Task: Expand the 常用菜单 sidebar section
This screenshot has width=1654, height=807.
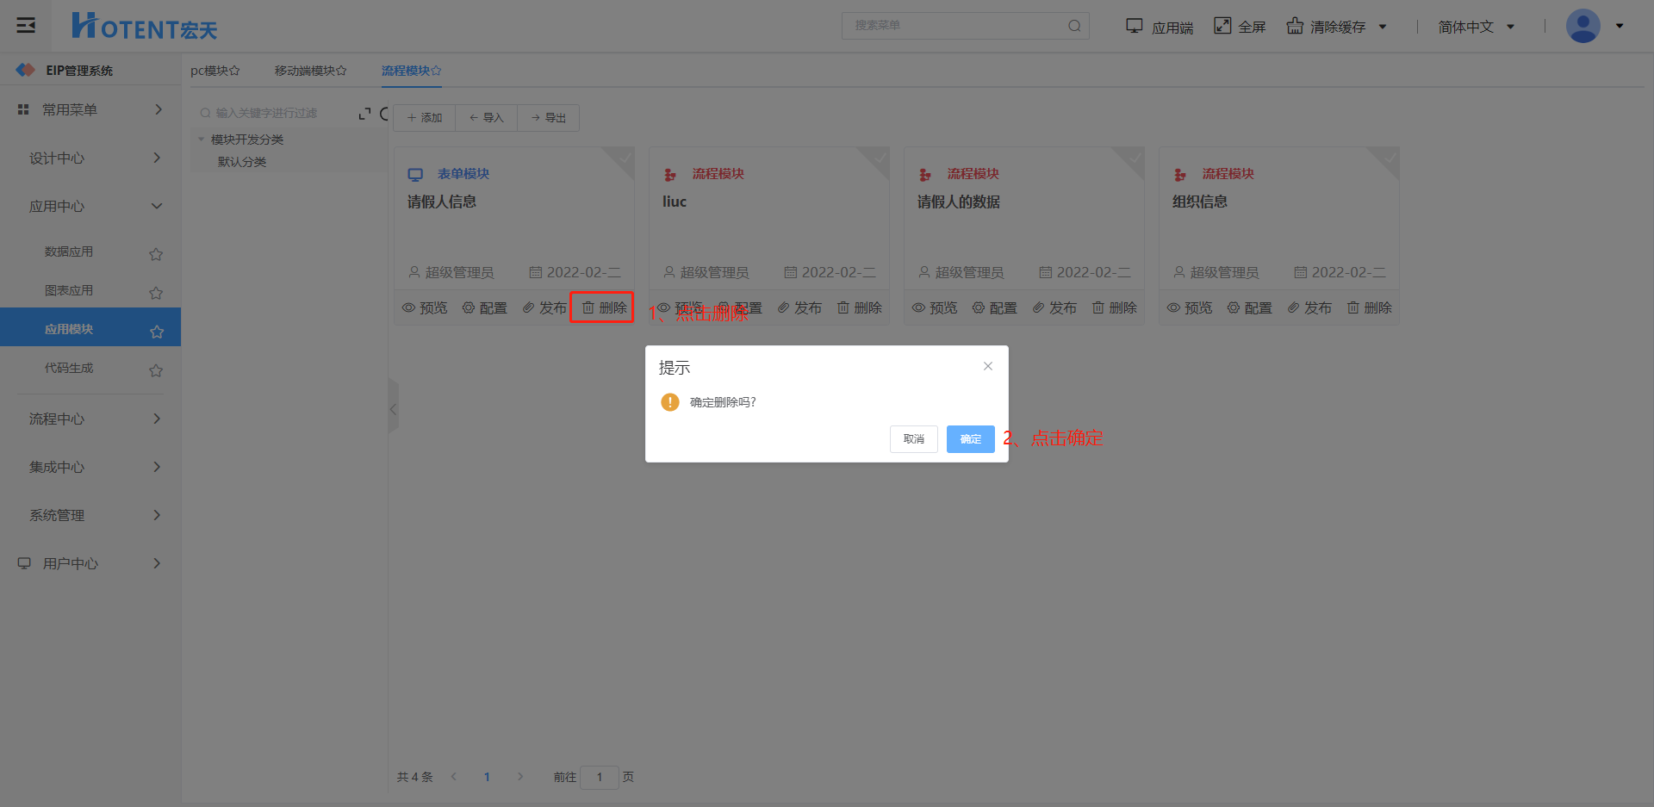Action: 90,109
